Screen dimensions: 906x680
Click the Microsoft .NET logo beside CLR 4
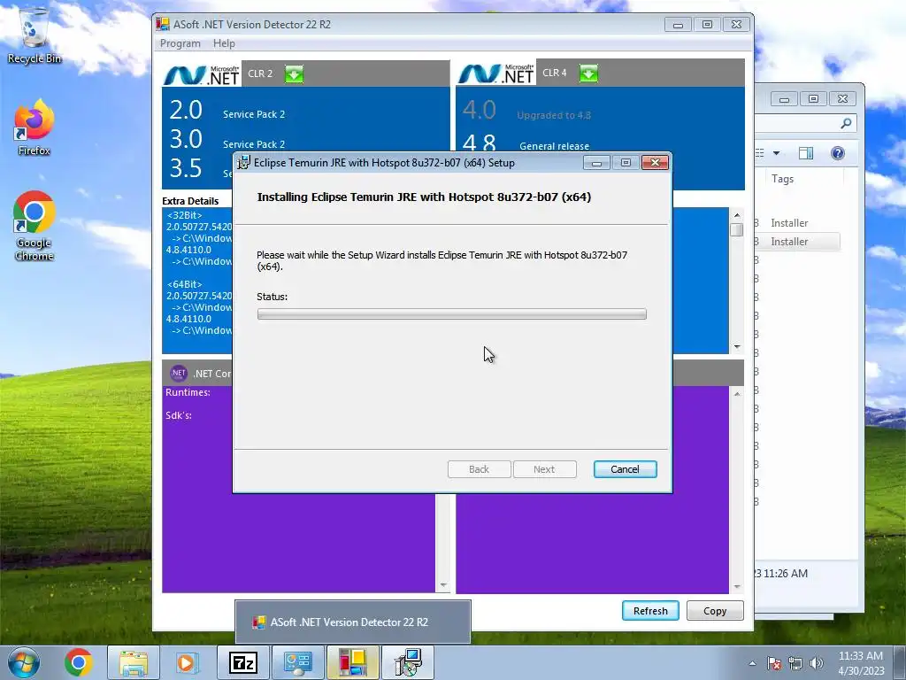pyautogui.click(x=496, y=73)
